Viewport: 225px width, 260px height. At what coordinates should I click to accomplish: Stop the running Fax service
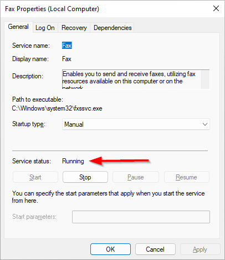pos(85,177)
